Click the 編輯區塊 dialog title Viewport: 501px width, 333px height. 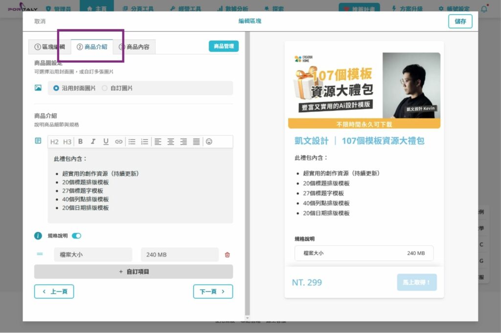pyautogui.click(x=250, y=21)
